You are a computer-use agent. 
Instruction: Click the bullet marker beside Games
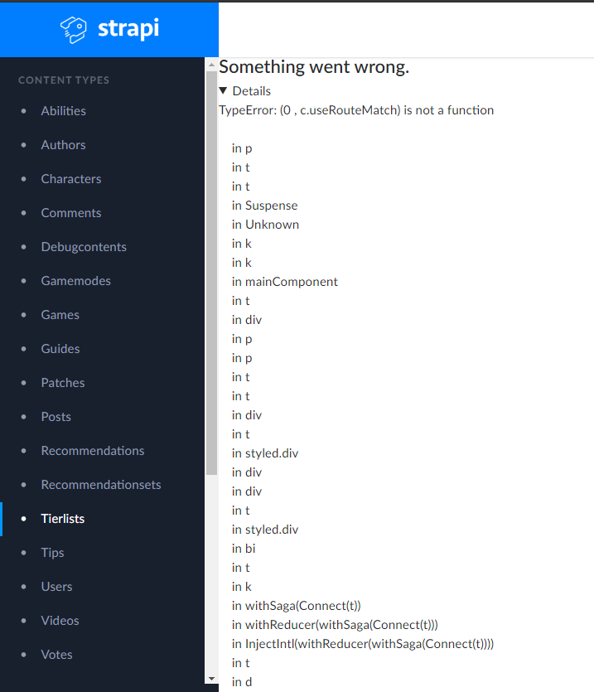[23, 314]
